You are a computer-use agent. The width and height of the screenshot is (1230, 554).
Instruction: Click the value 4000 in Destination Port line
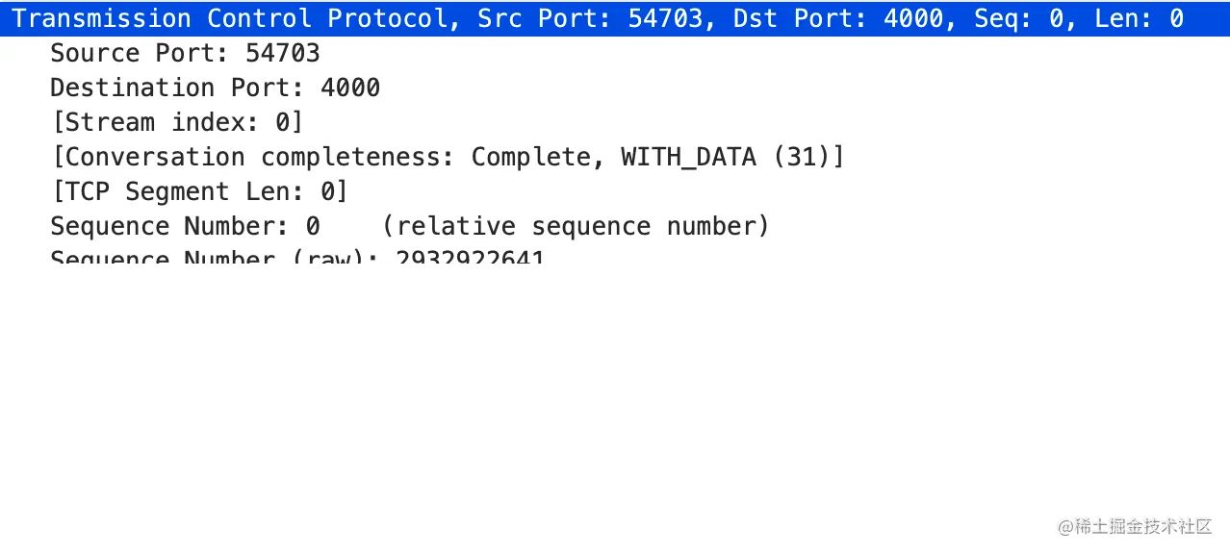[x=350, y=88]
